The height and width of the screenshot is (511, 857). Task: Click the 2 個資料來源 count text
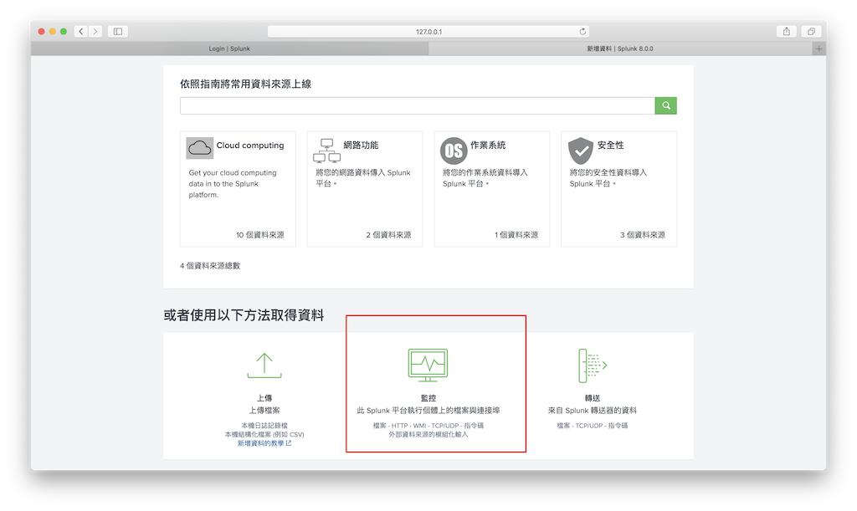(x=388, y=235)
